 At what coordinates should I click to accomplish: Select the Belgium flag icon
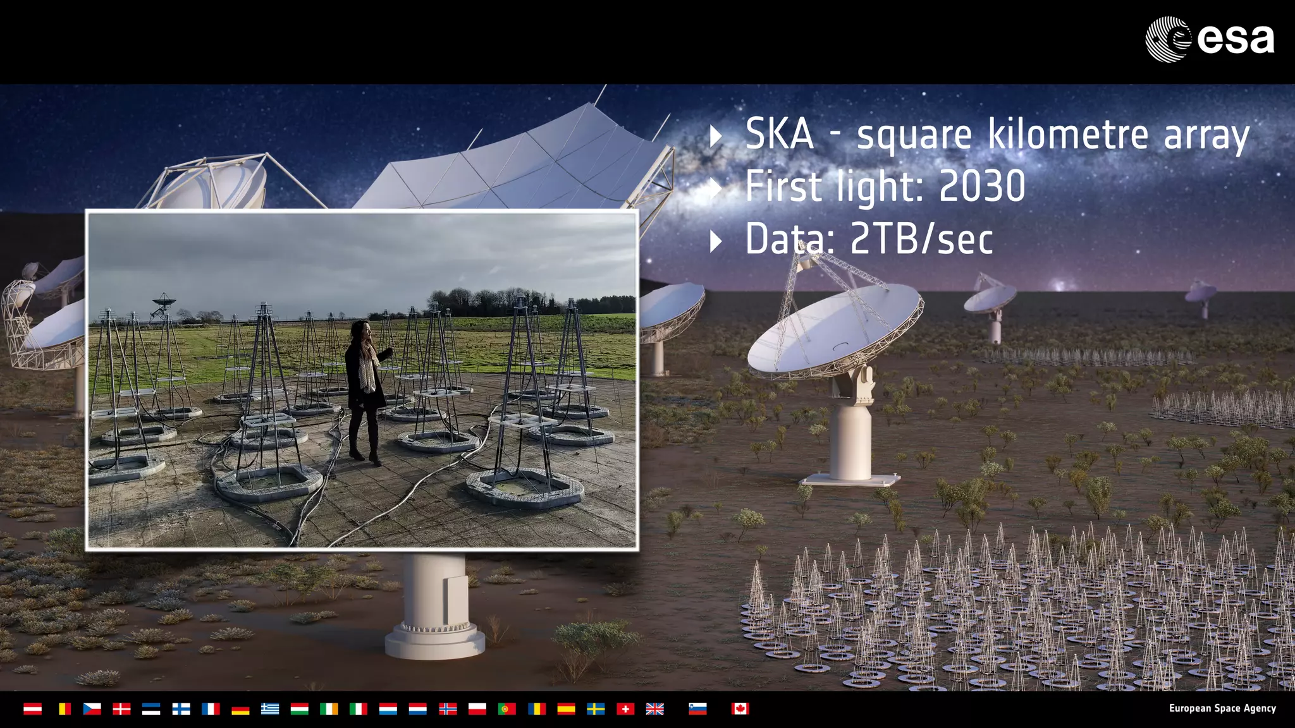click(x=64, y=709)
